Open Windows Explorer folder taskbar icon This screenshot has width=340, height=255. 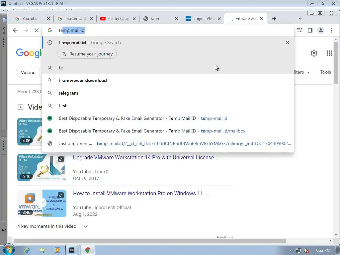(42, 250)
